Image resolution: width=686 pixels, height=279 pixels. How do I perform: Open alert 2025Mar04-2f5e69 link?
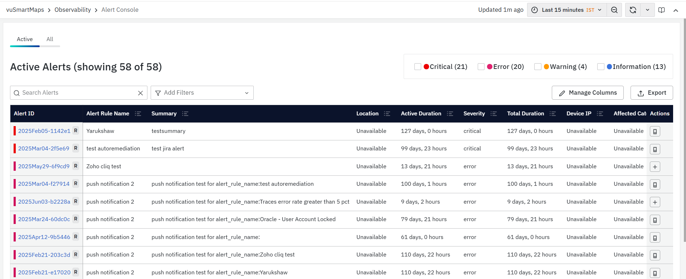tap(44, 149)
